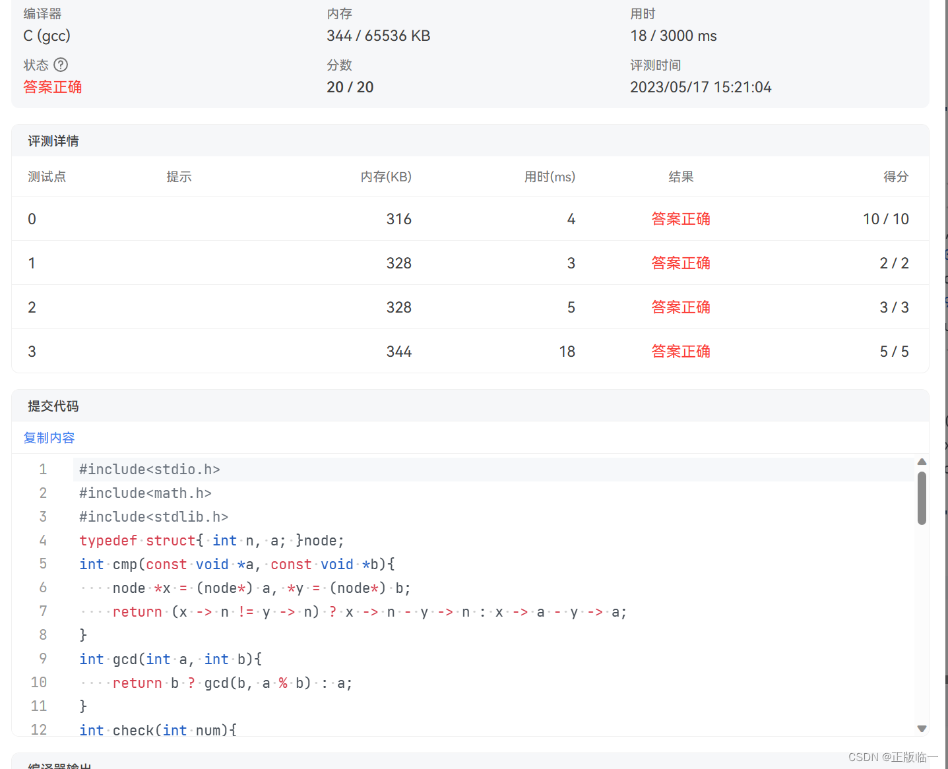Open the 答案正确 result for test point 2

pos(681,307)
